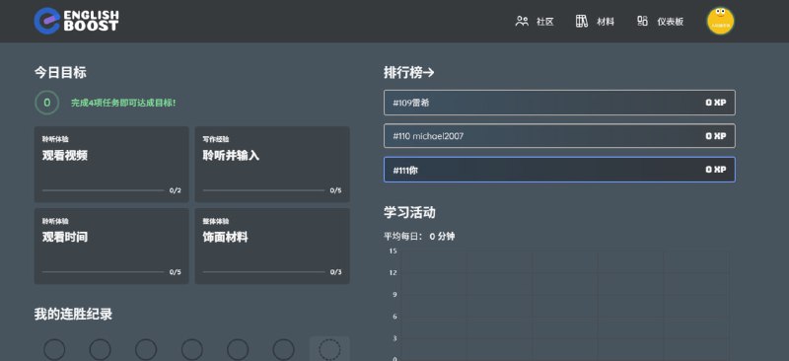Open the 社区 community icon

522,21
